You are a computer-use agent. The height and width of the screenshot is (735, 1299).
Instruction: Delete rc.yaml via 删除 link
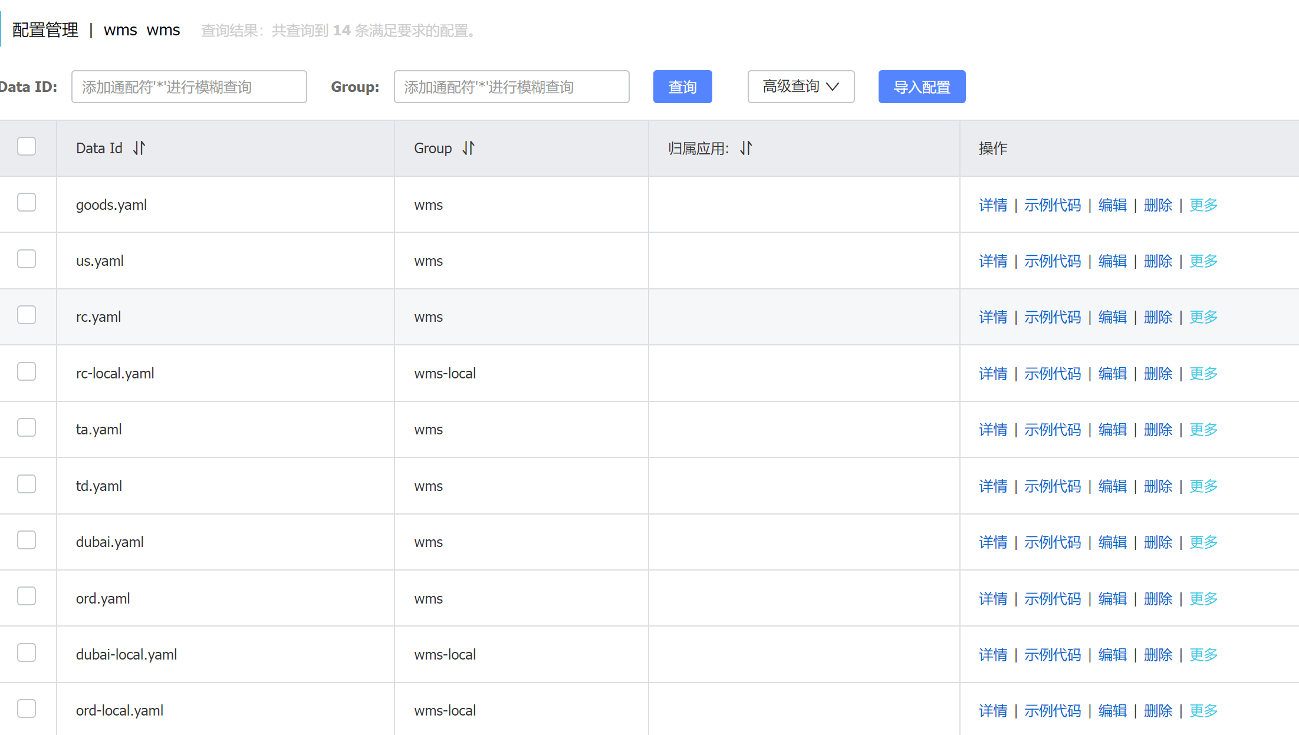1158,317
